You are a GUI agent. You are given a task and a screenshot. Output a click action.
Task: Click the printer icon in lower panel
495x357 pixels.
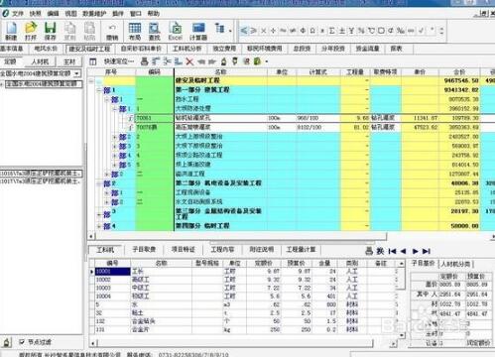point(369,251)
